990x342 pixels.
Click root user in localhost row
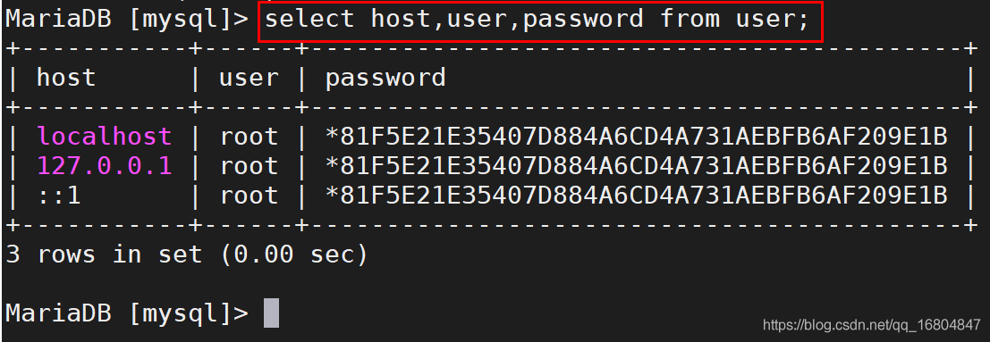tap(249, 137)
